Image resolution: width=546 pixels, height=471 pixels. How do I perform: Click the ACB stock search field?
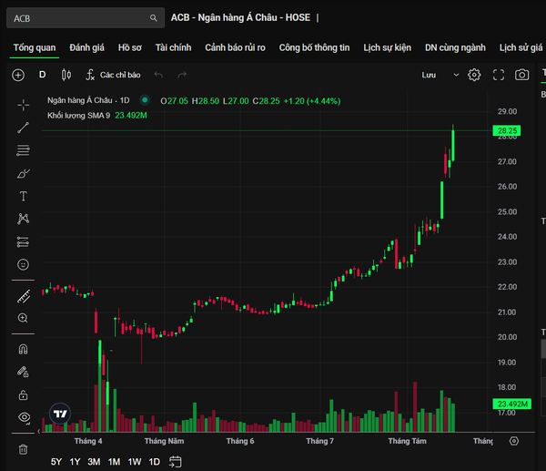pyautogui.click(x=86, y=18)
